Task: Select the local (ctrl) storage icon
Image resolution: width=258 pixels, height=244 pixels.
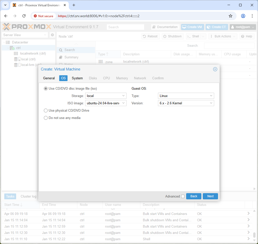Action: coord(17,59)
